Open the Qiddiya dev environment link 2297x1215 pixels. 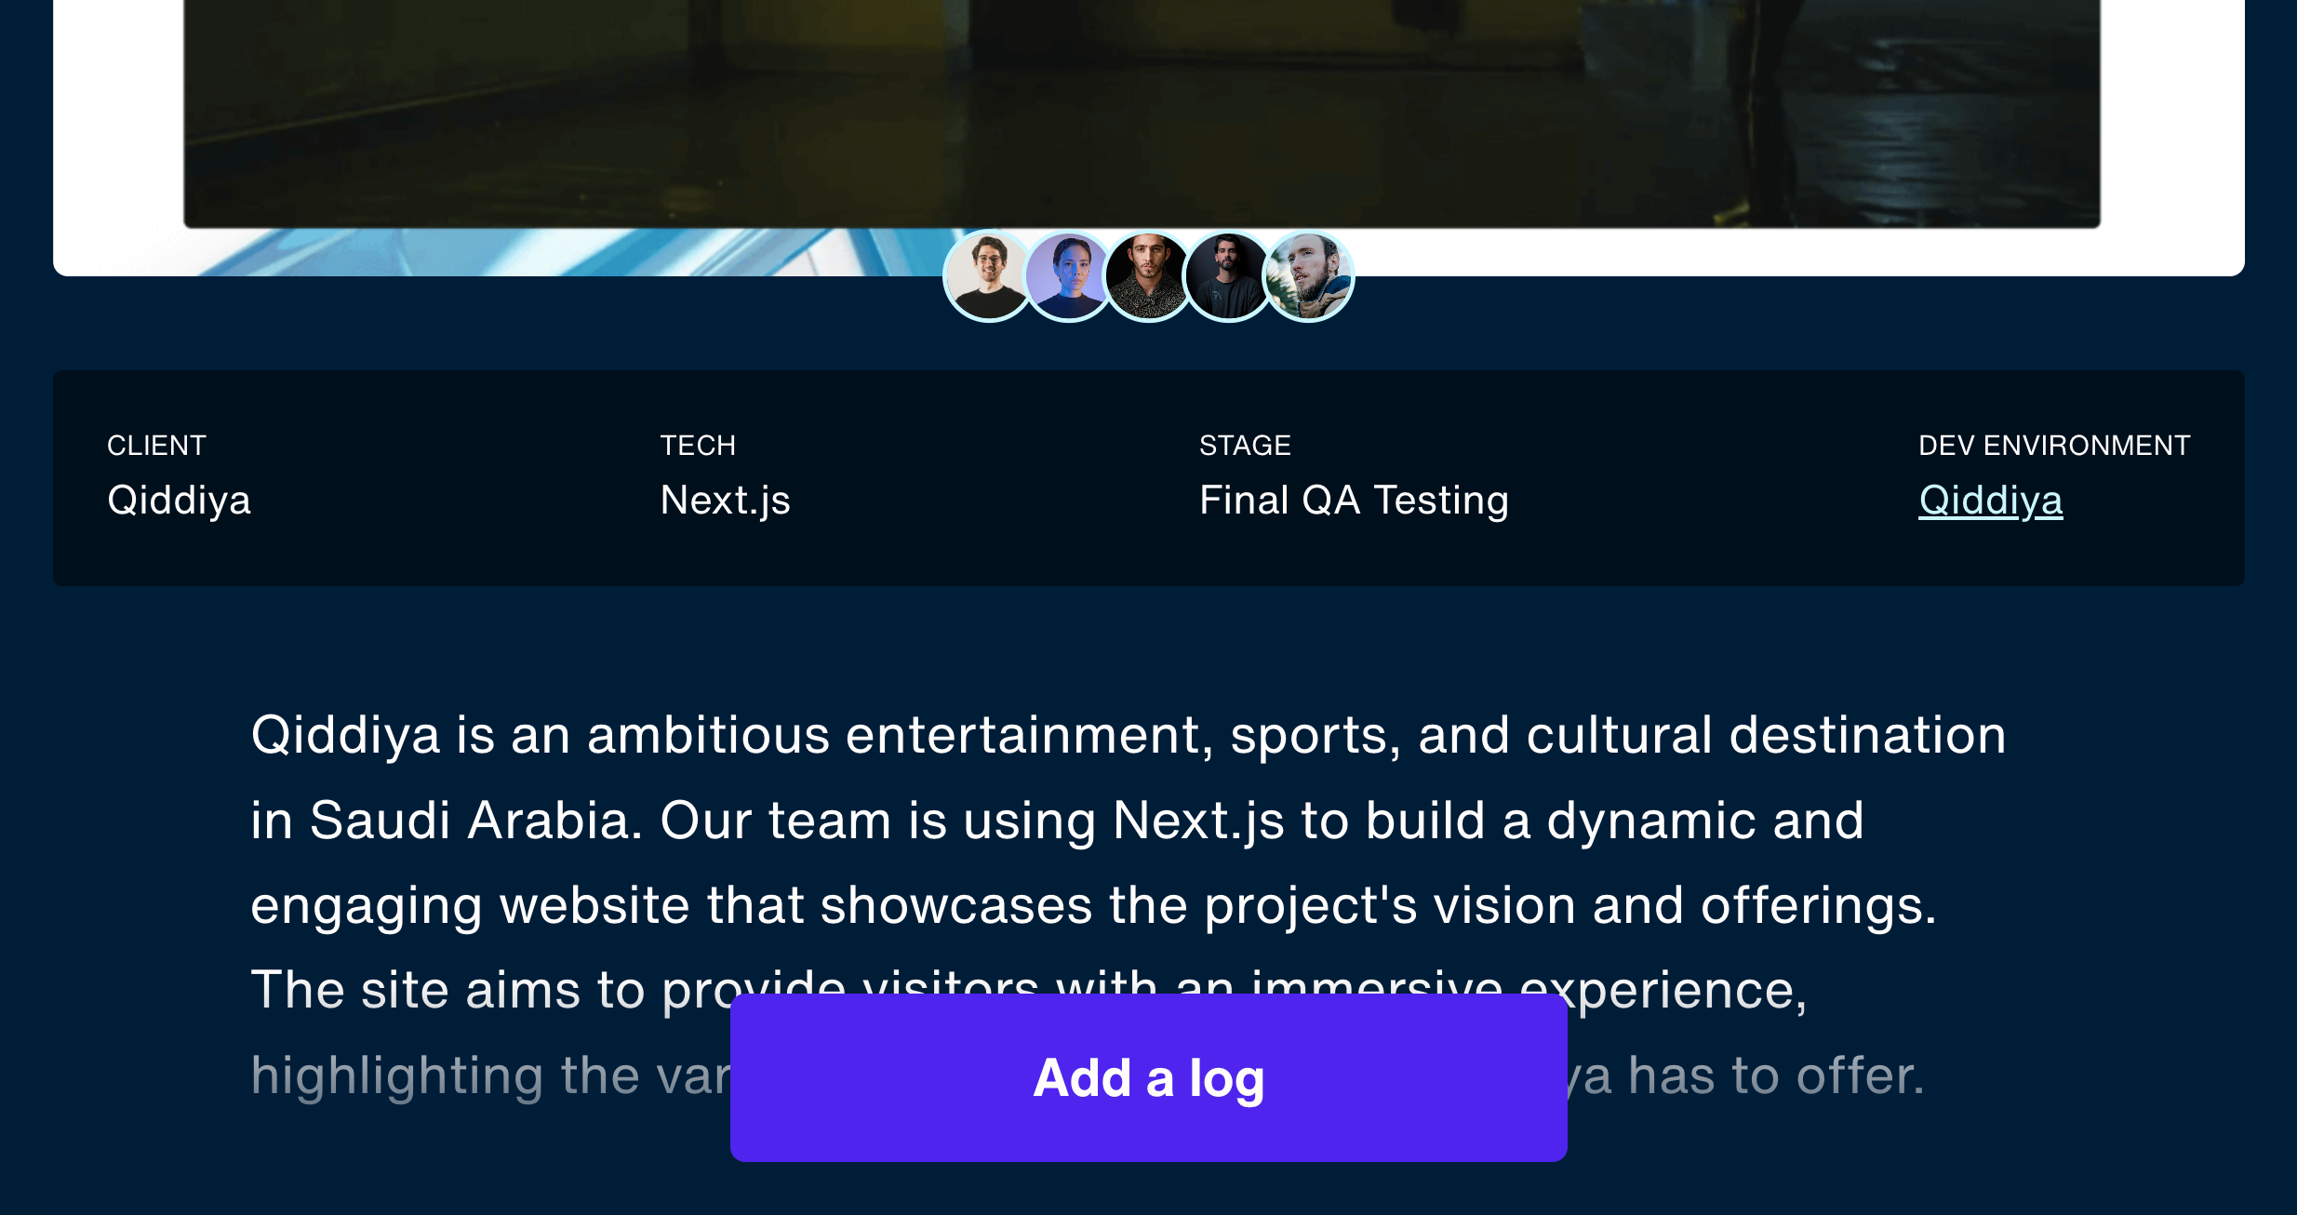pyautogui.click(x=1991, y=500)
